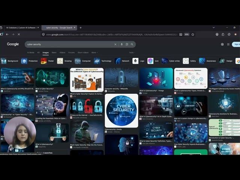Open the green hooded hacker image
This screenshot has width=240, height=180.
click(52, 78)
